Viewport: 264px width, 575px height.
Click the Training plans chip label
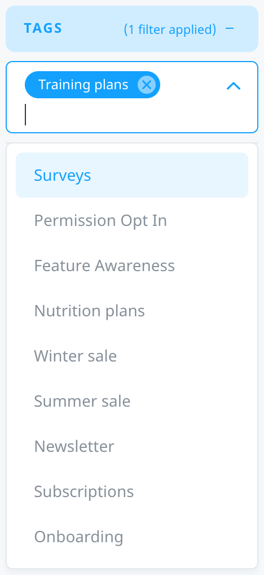click(83, 85)
